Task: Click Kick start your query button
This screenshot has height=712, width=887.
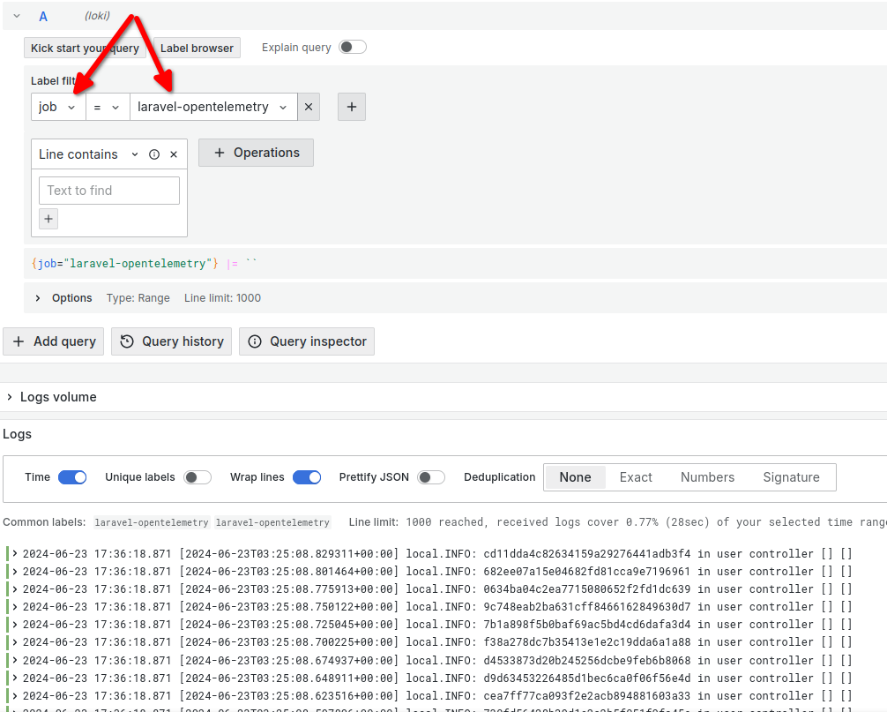Action: 85,49
